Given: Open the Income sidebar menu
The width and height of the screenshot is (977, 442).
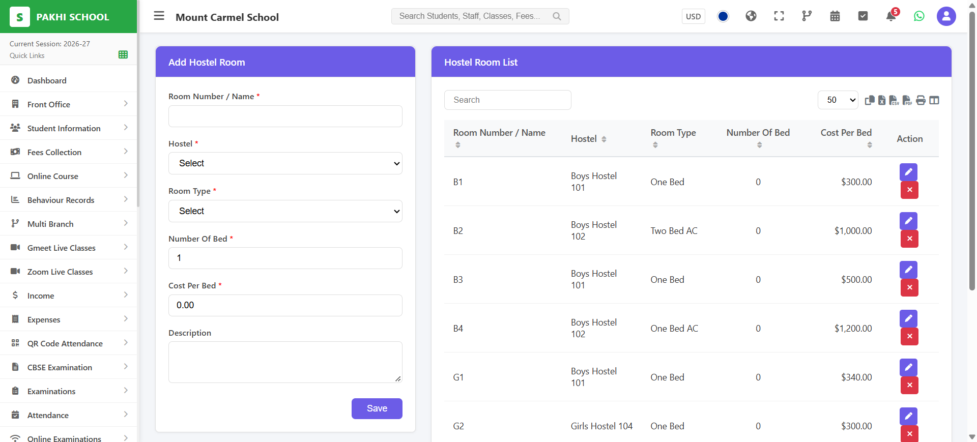Looking at the screenshot, I should point(69,296).
